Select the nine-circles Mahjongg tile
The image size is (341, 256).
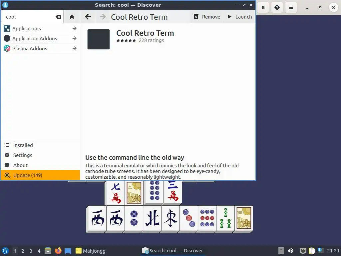[207, 218]
